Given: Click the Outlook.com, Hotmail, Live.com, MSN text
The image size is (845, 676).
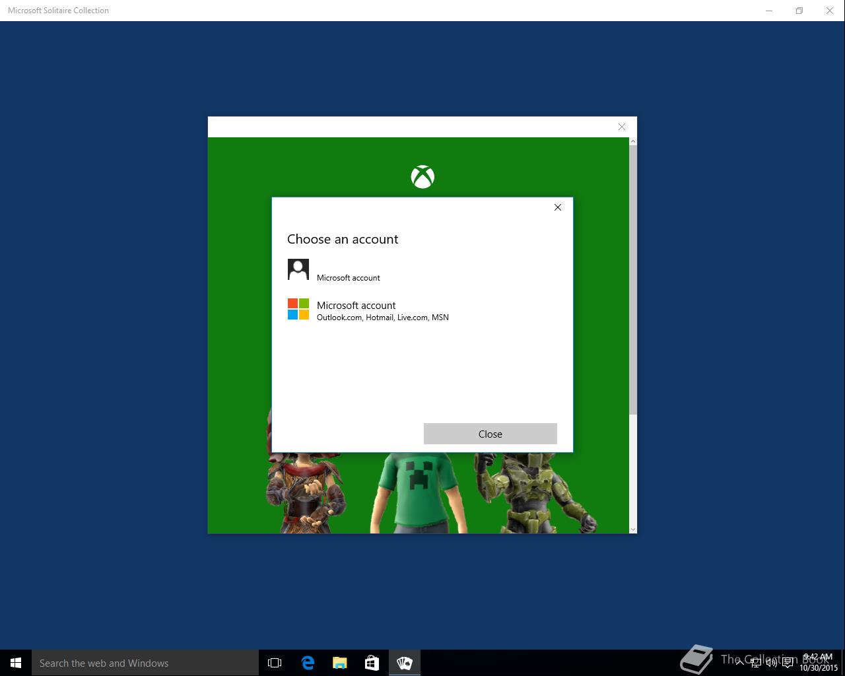Looking at the screenshot, I should click(x=383, y=318).
